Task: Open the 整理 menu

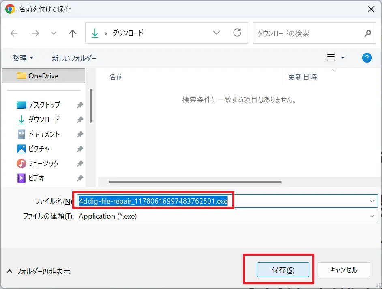Action: coord(22,58)
